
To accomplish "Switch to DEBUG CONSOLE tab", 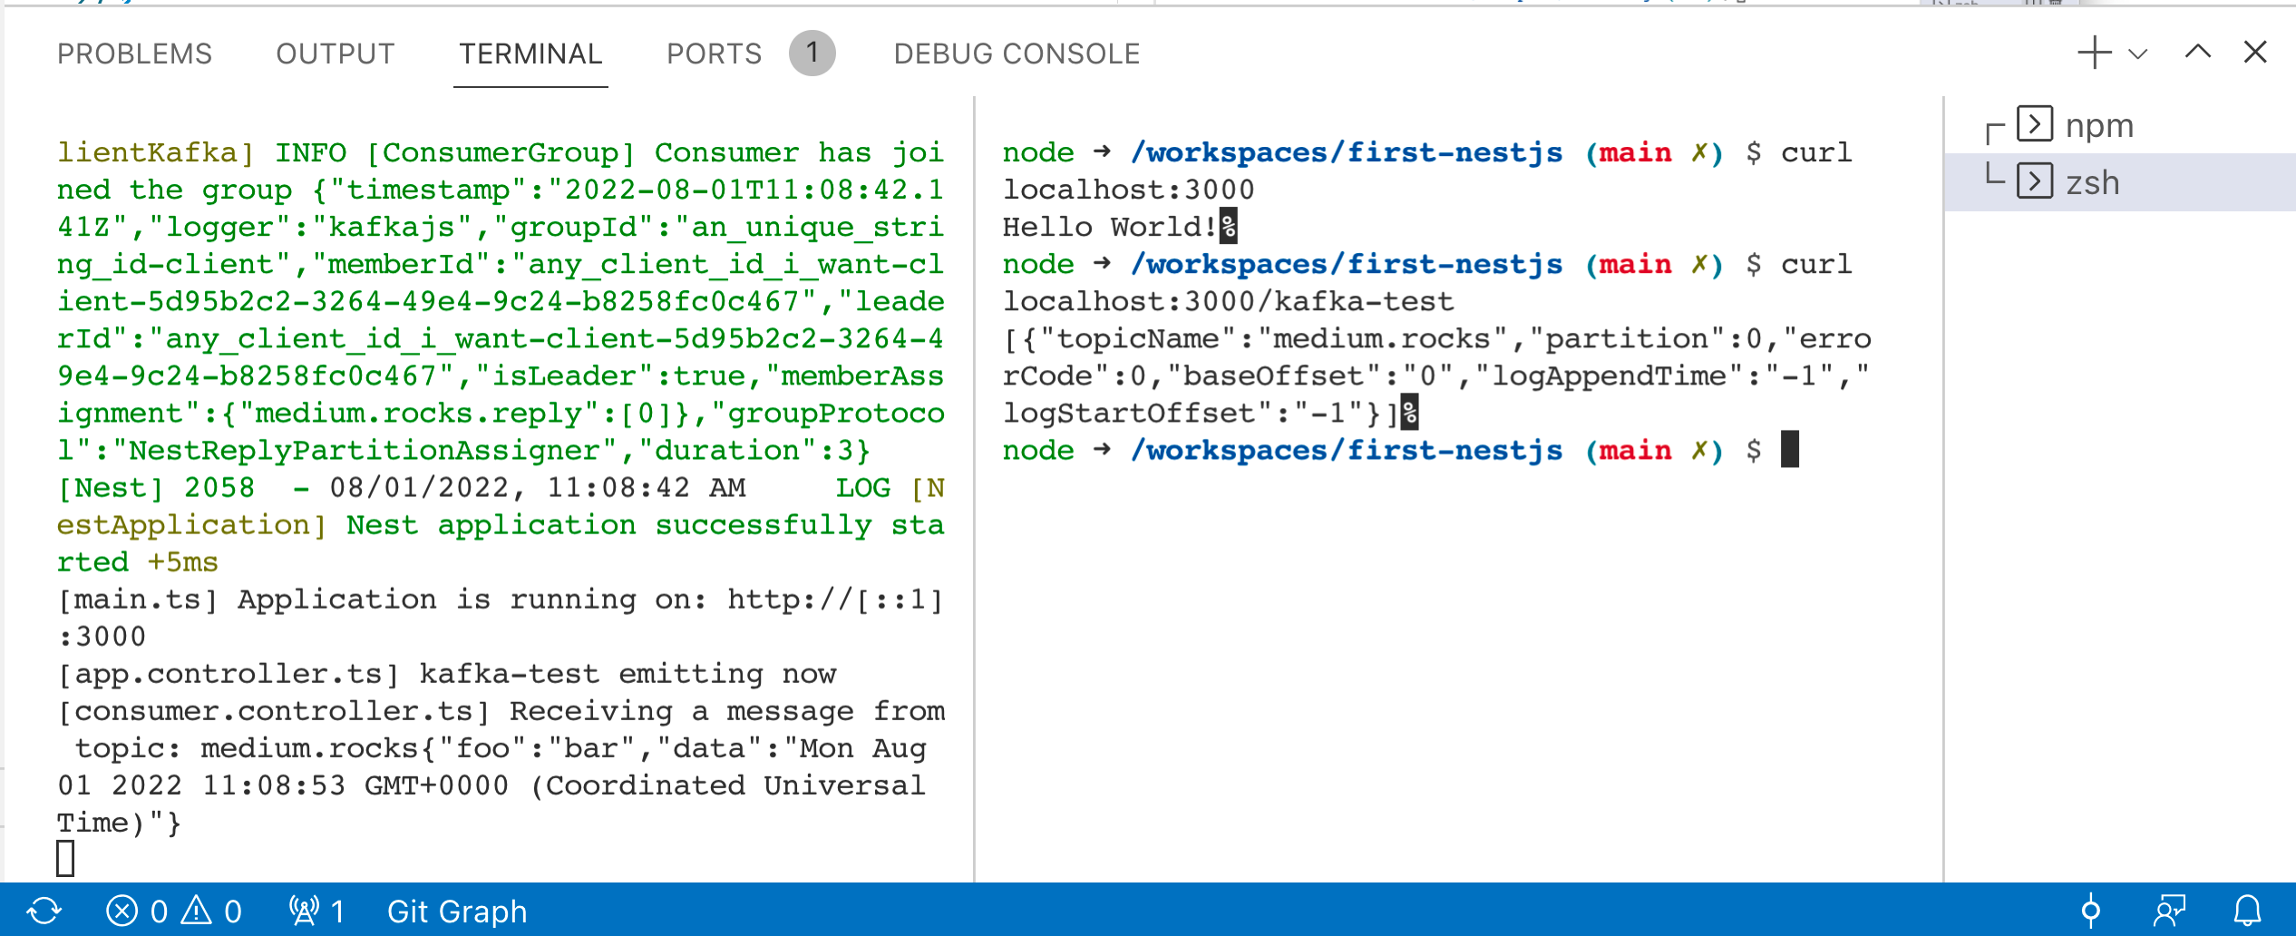I will click(1017, 54).
